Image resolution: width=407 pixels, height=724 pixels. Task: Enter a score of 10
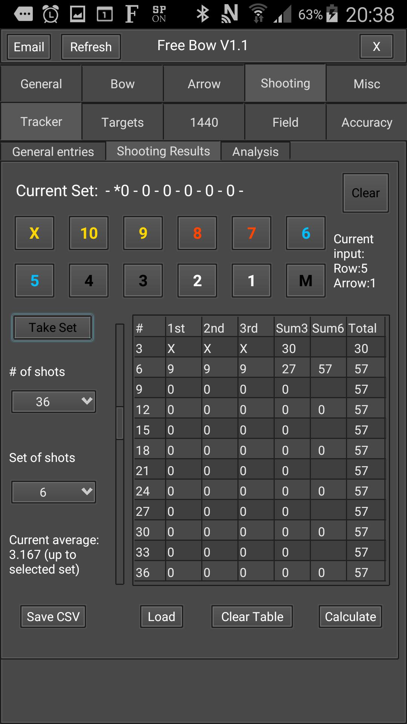(89, 233)
